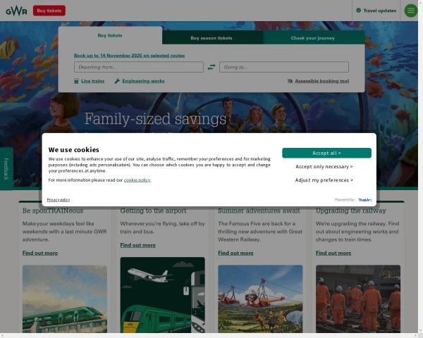The image size is (423, 338).
Task: Click the GWR logo
Action: (x=16, y=11)
